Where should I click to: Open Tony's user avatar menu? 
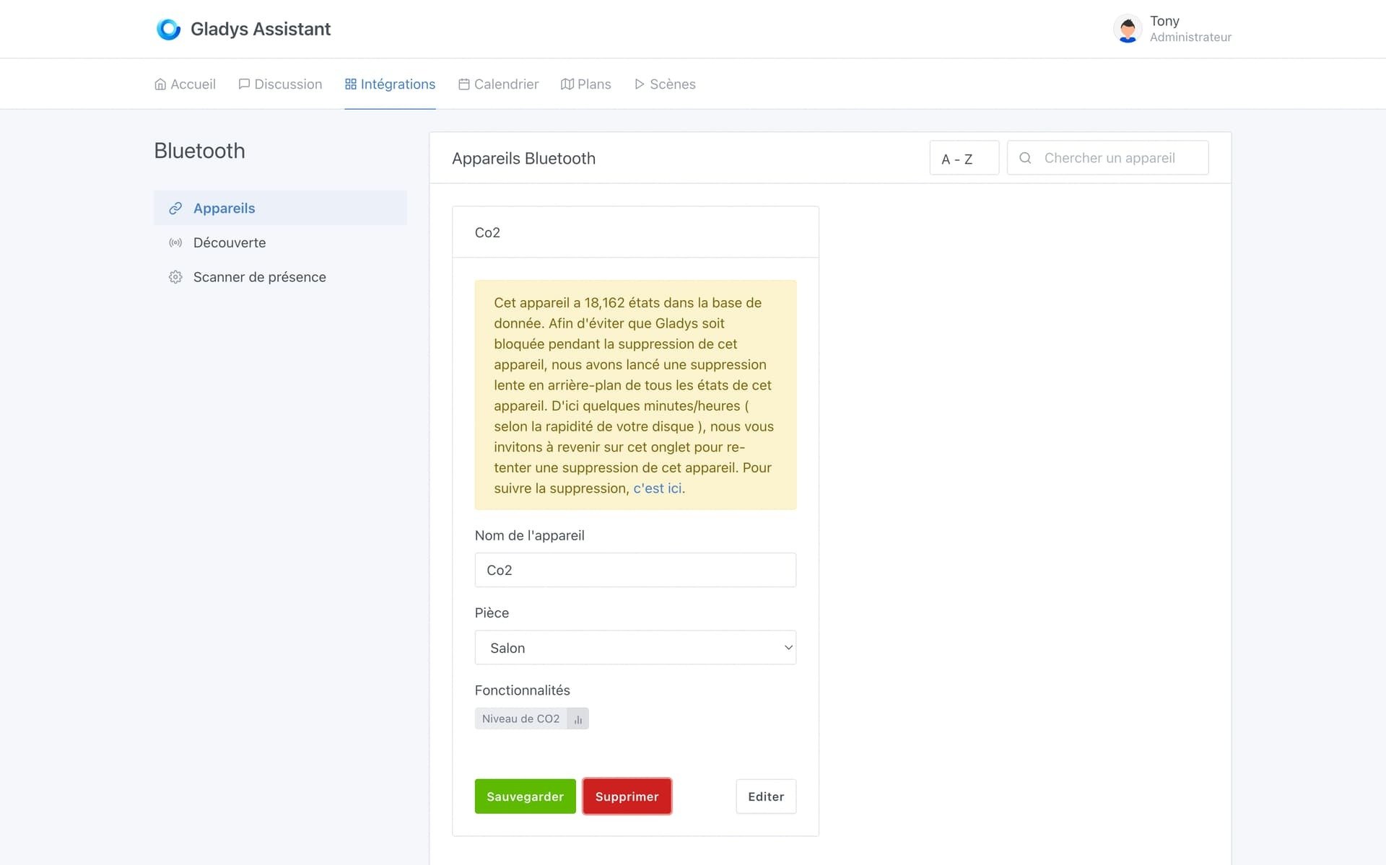pyautogui.click(x=1127, y=29)
